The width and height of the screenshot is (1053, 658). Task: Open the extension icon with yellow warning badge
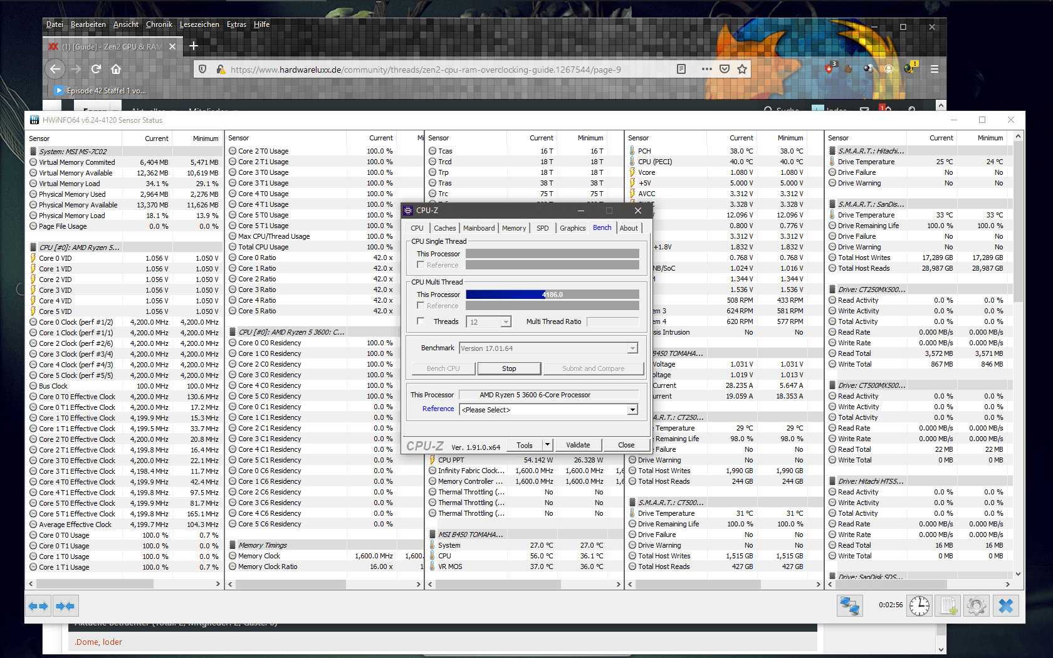click(x=910, y=68)
